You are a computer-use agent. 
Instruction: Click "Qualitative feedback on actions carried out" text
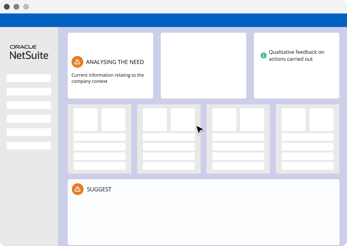pyautogui.click(x=296, y=55)
